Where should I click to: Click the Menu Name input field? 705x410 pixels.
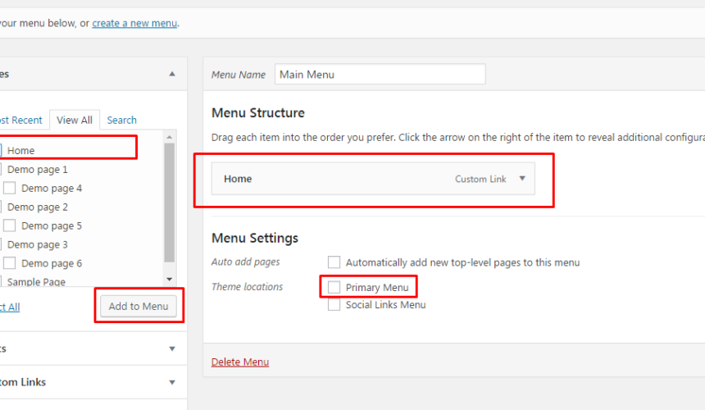tap(380, 74)
